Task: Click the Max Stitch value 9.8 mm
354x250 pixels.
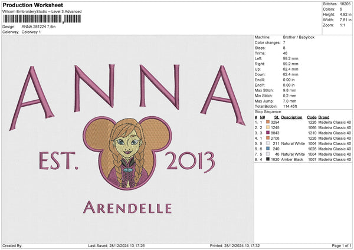Action: click(x=290, y=90)
